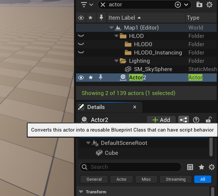This screenshot has width=218, height=196.
Task: Show the hidden HLOD0_Instancing folder
Action: pos(81,52)
